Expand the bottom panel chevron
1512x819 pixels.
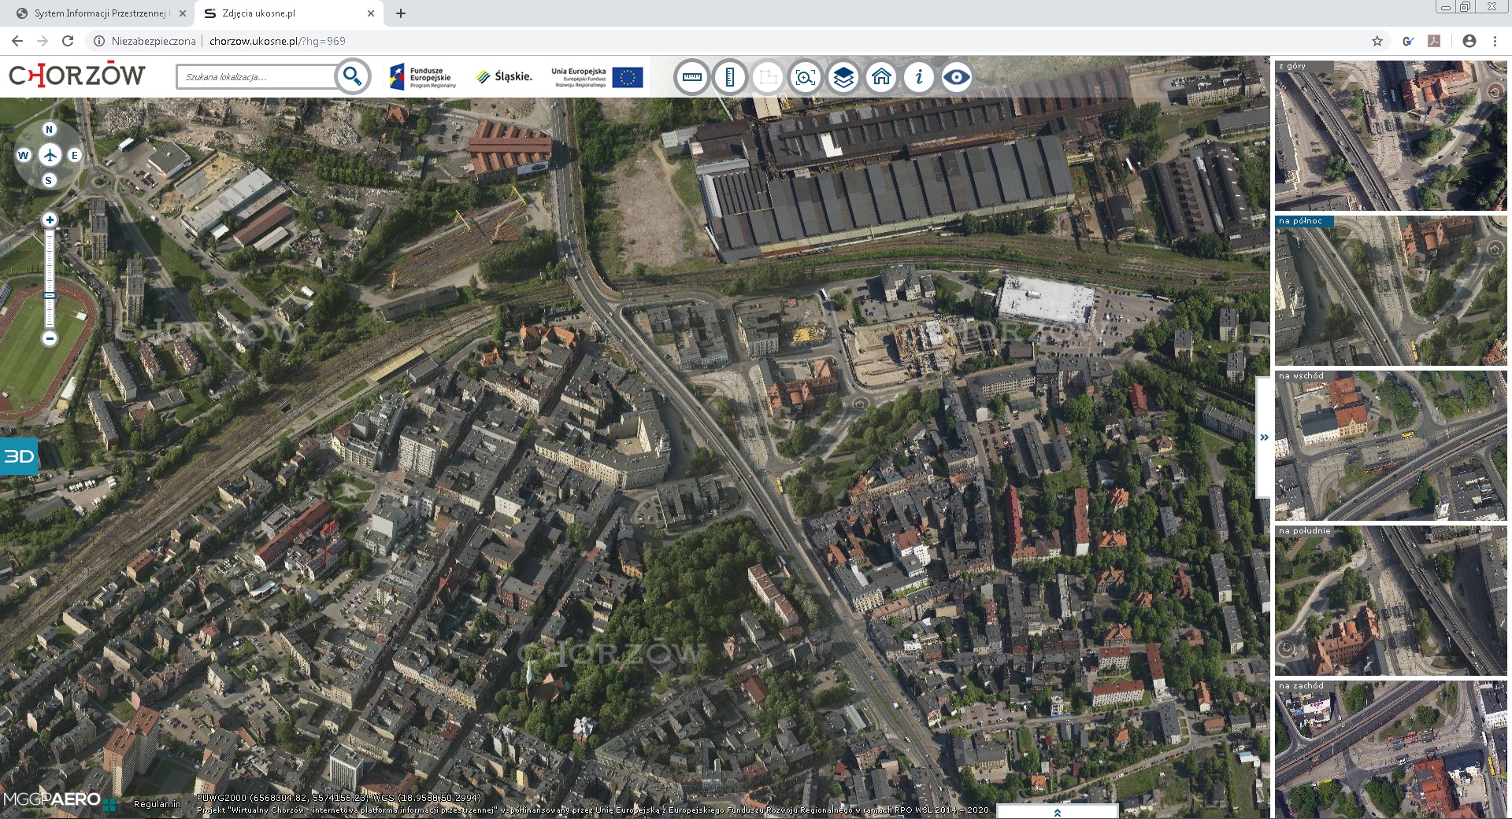click(x=1057, y=812)
